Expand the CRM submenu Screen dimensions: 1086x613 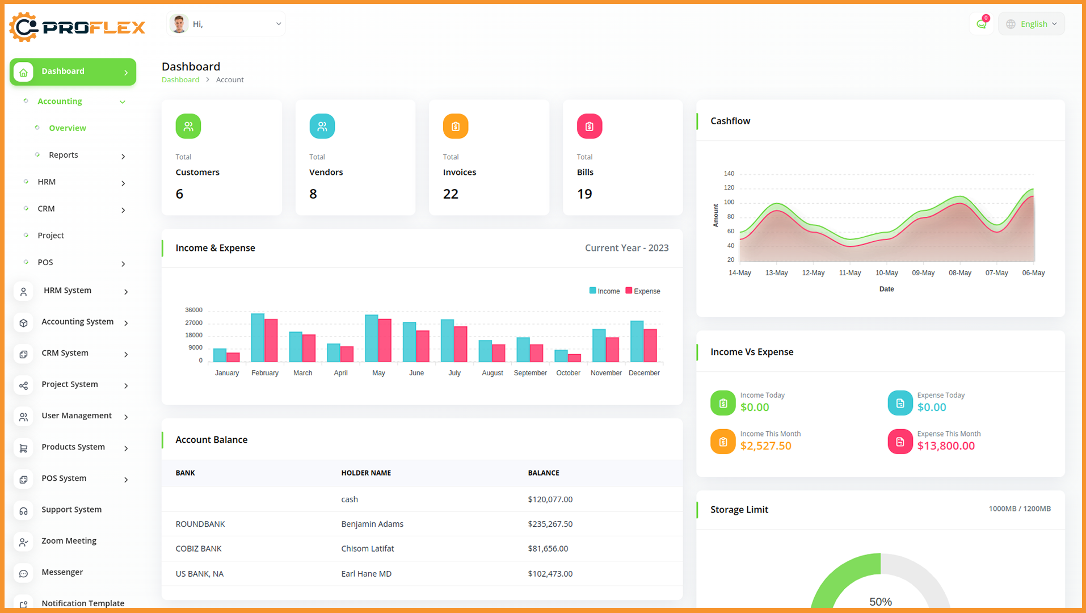click(123, 210)
